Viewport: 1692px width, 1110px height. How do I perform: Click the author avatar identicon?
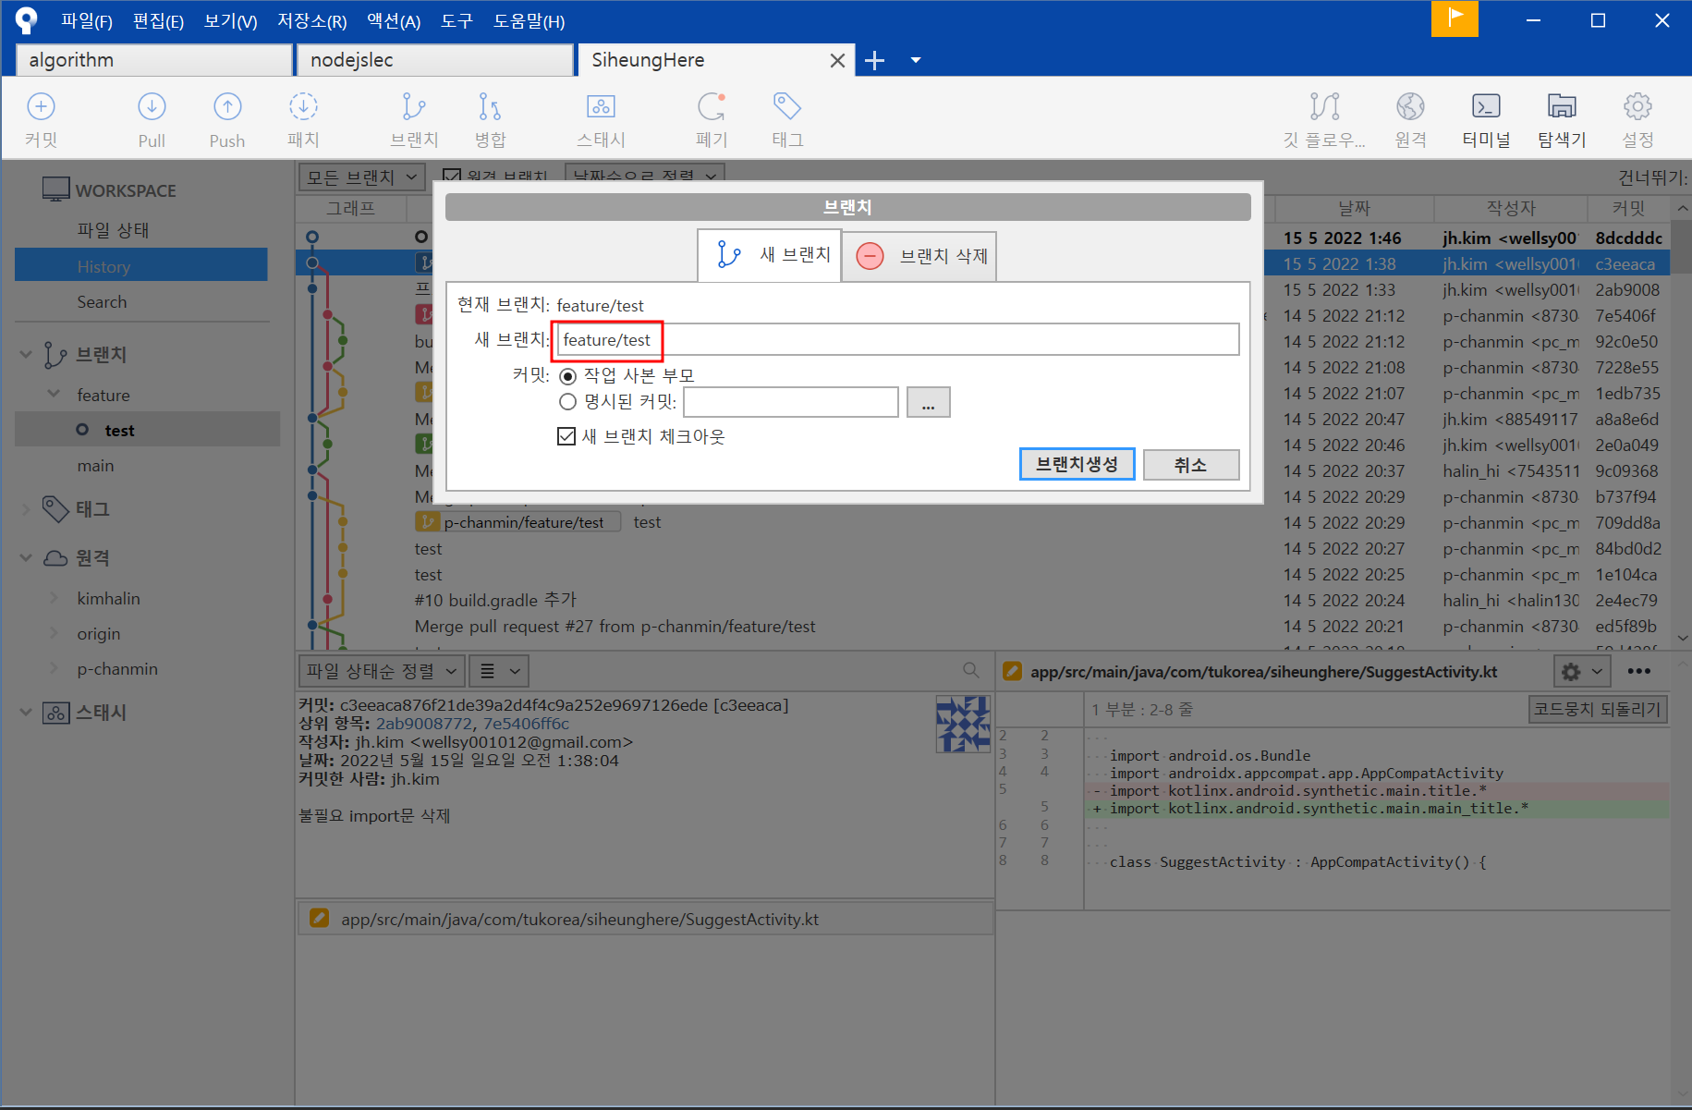click(x=963, y=725)
